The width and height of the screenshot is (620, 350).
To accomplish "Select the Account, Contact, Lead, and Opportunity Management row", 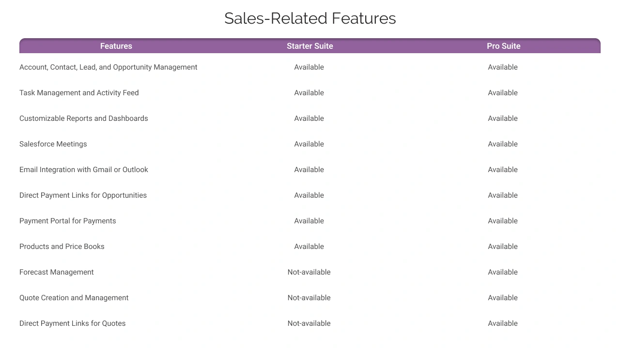I will (x=108, y=67).
